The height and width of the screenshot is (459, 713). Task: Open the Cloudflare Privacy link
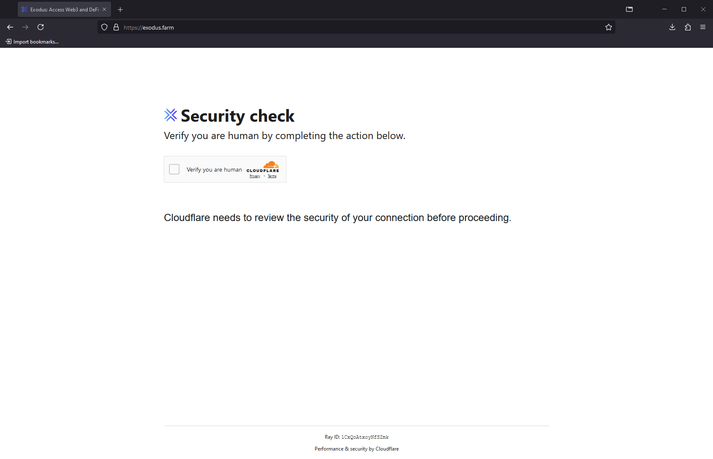[x=255, y=176]
